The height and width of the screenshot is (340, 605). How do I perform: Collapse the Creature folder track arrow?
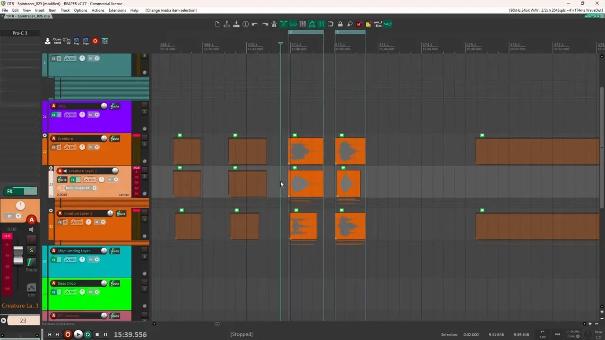point(45,136)
